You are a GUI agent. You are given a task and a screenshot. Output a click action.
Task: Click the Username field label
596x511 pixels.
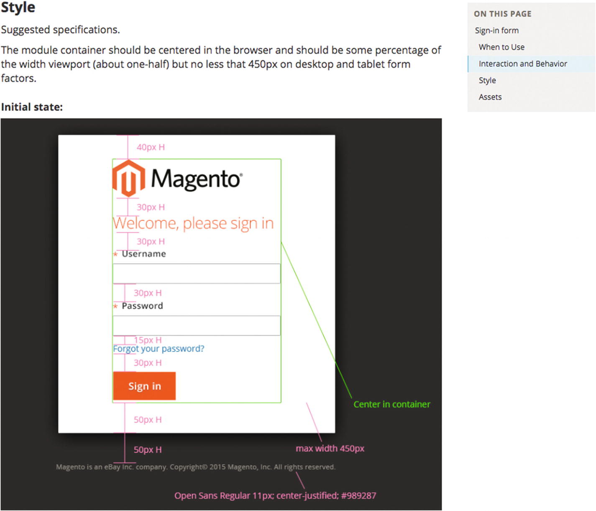coord(143,254)
